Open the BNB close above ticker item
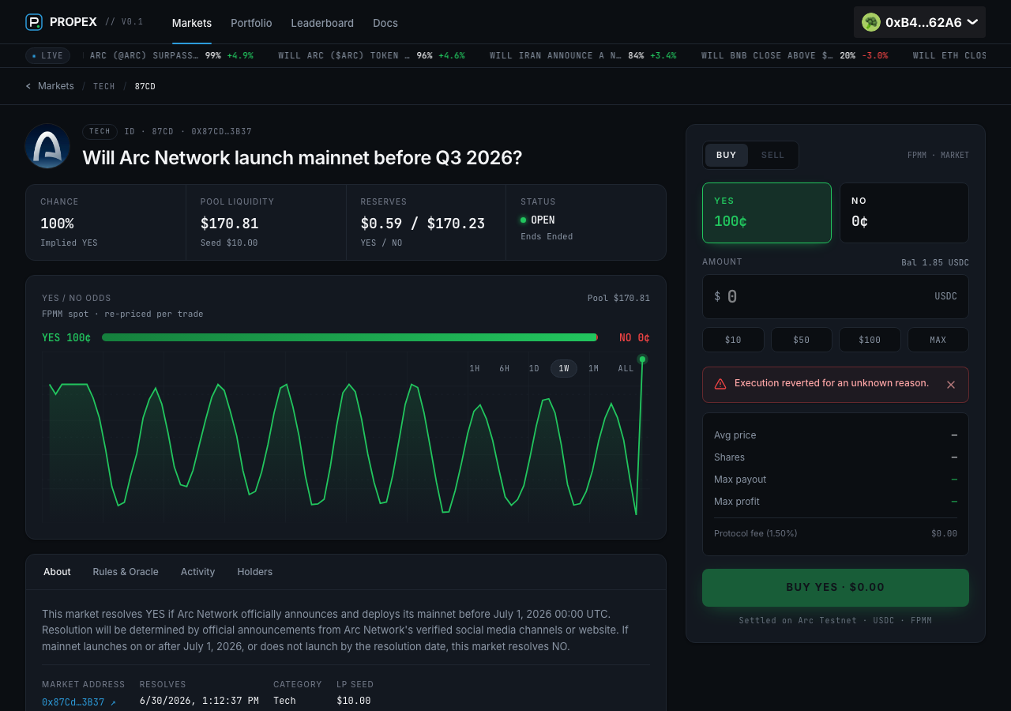Screen dimensions: 1011x711 pyautogui.click(x=795, y=55)
